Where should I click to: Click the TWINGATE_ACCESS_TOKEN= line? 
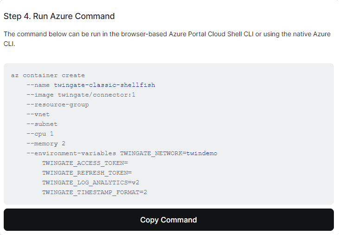point(85,163)
